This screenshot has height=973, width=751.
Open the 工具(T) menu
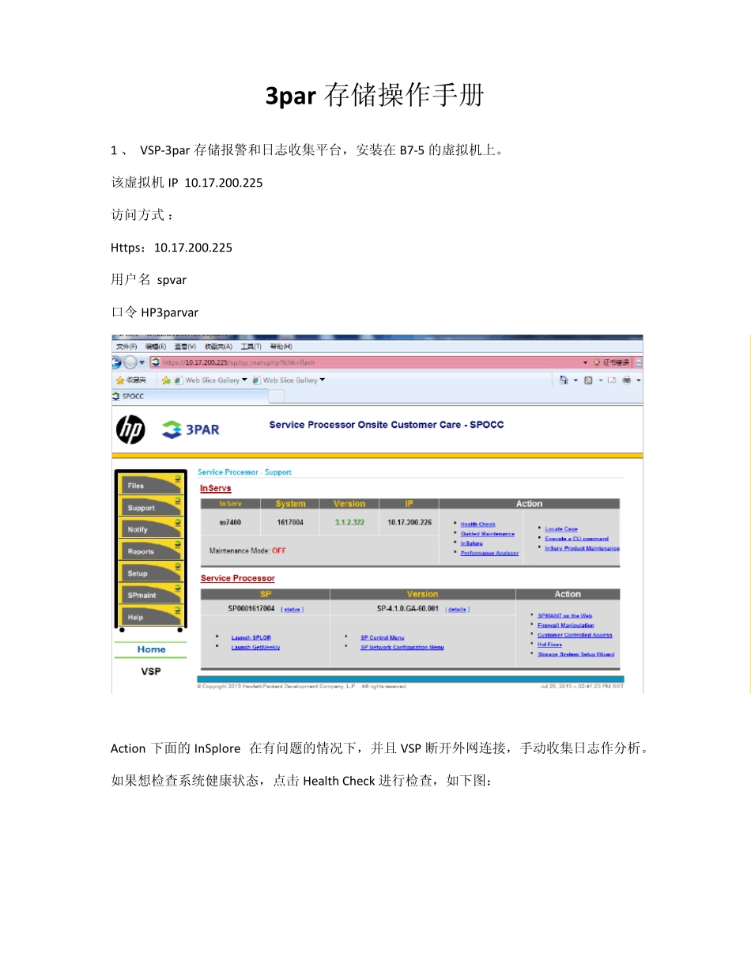point(251,346)
